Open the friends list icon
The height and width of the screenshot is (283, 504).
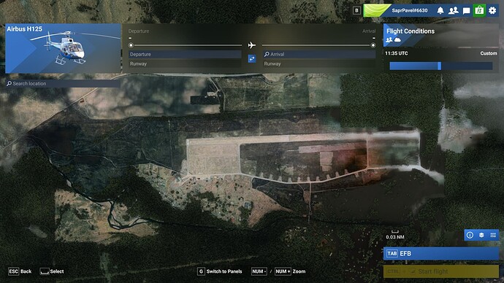pyautogui.click(x=453, y=11)
